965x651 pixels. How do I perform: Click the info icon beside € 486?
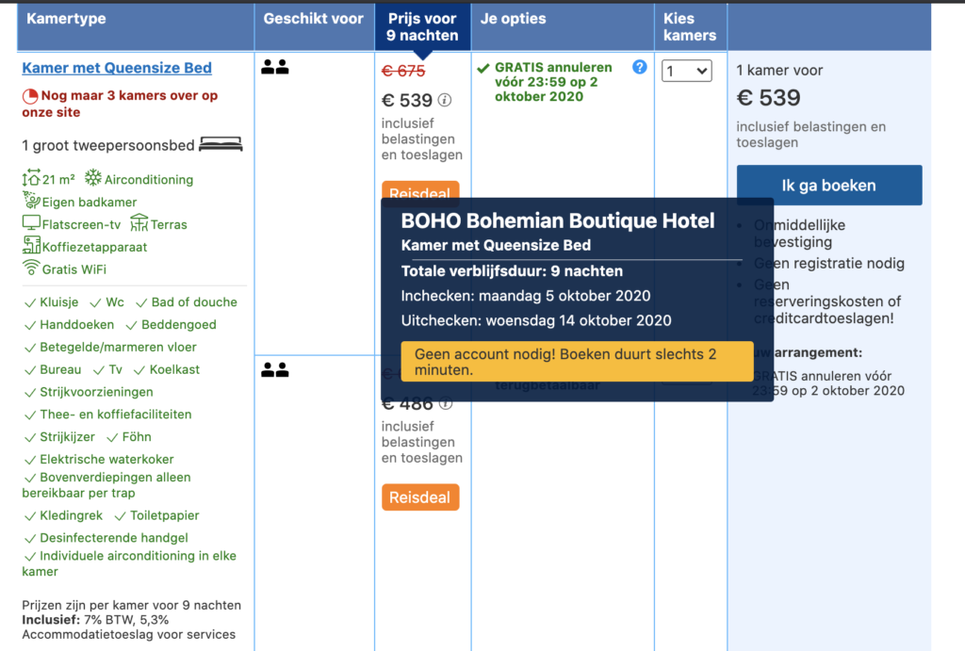point(446,404)
